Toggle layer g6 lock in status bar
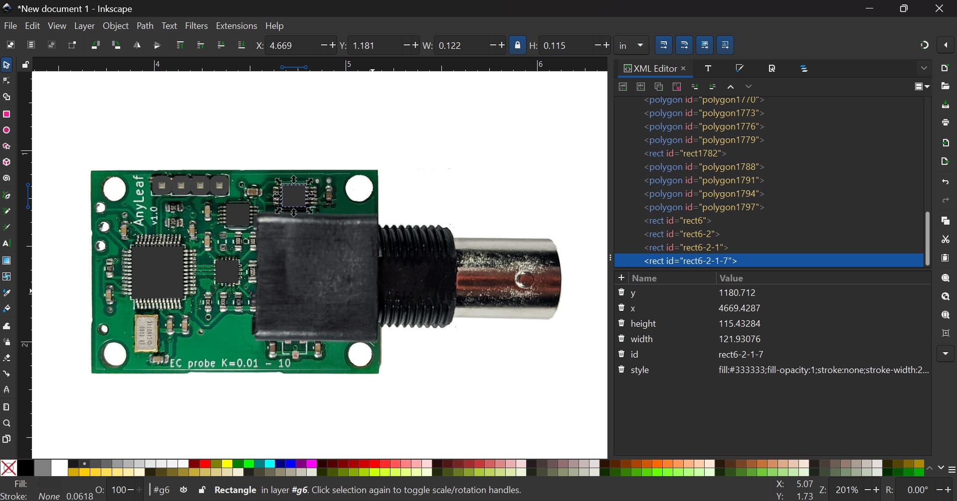 pos(202,490)
